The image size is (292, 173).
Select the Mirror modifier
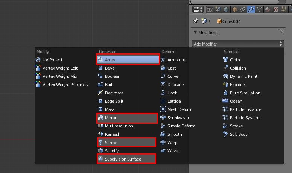click(126, 118)
